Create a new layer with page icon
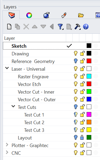This screenshot has height=160, width=100. coord(9,27)
